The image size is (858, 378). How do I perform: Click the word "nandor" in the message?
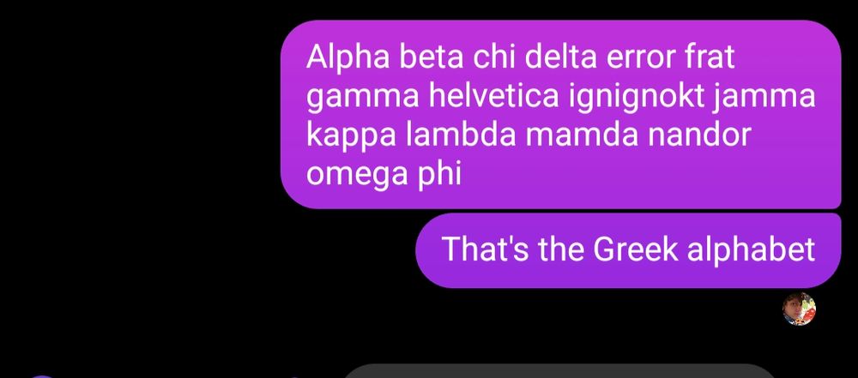[x=698, y=135]
